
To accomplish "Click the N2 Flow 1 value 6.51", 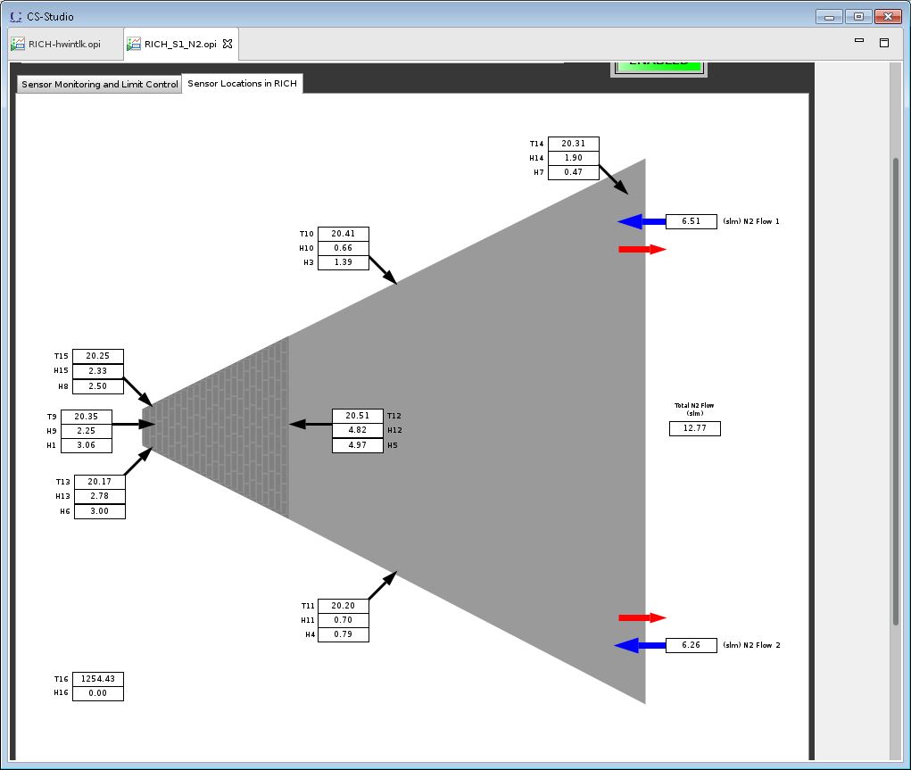I will (x=692, y=221).
